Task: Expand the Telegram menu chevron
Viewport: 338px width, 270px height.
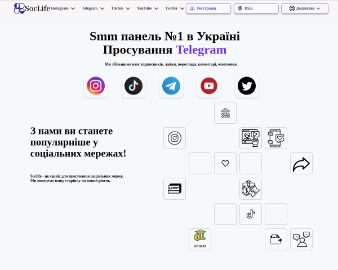Action: 102,8
